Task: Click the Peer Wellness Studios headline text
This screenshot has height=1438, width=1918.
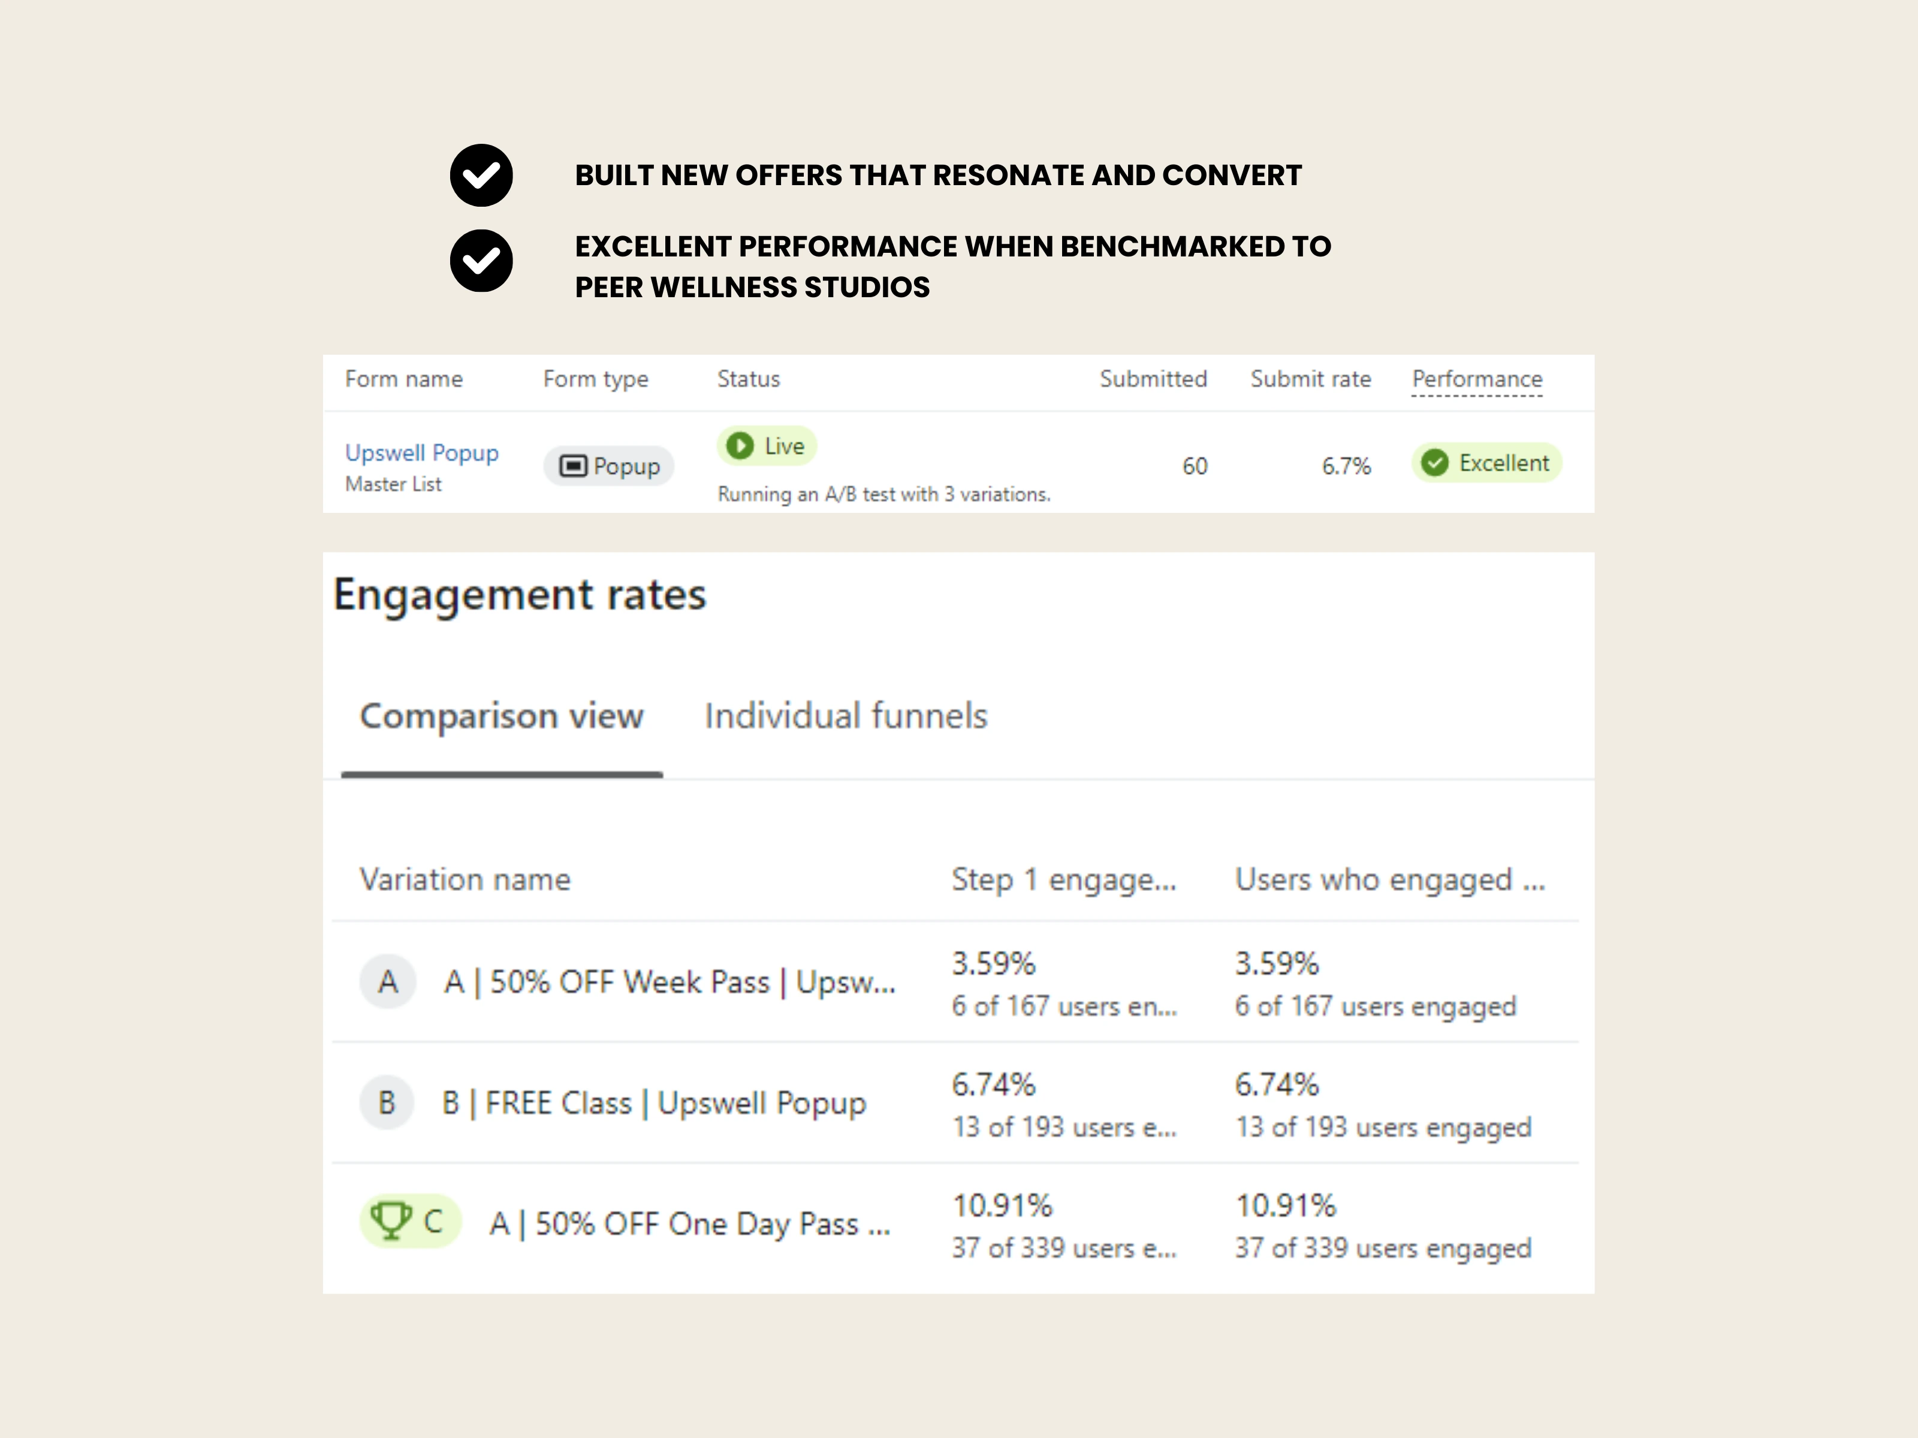Action: [752, 287]
